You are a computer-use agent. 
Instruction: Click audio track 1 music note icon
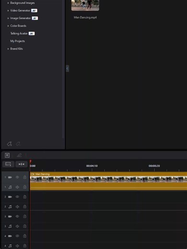pos(10,187)
